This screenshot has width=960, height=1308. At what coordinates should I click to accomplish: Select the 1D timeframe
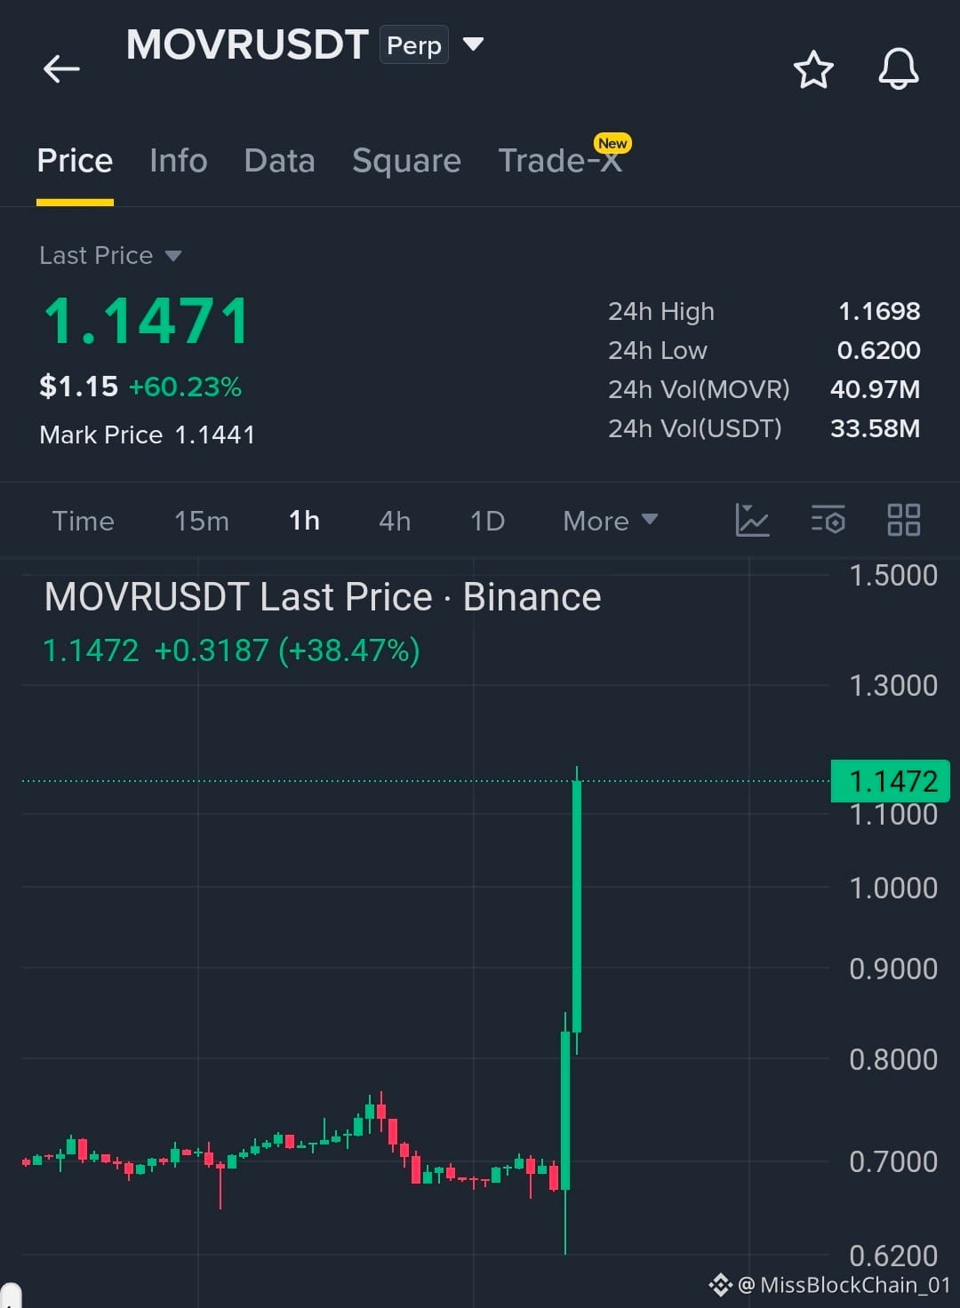(487, 521)
